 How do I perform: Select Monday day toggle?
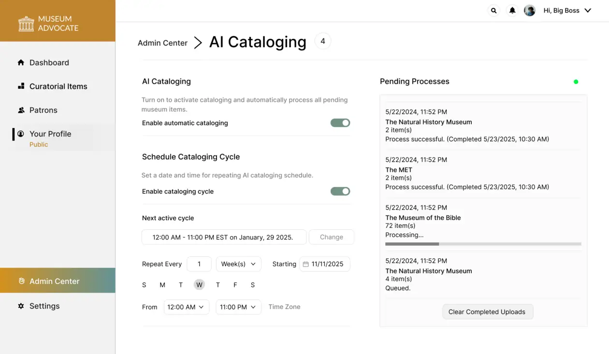tap(162, 285)
